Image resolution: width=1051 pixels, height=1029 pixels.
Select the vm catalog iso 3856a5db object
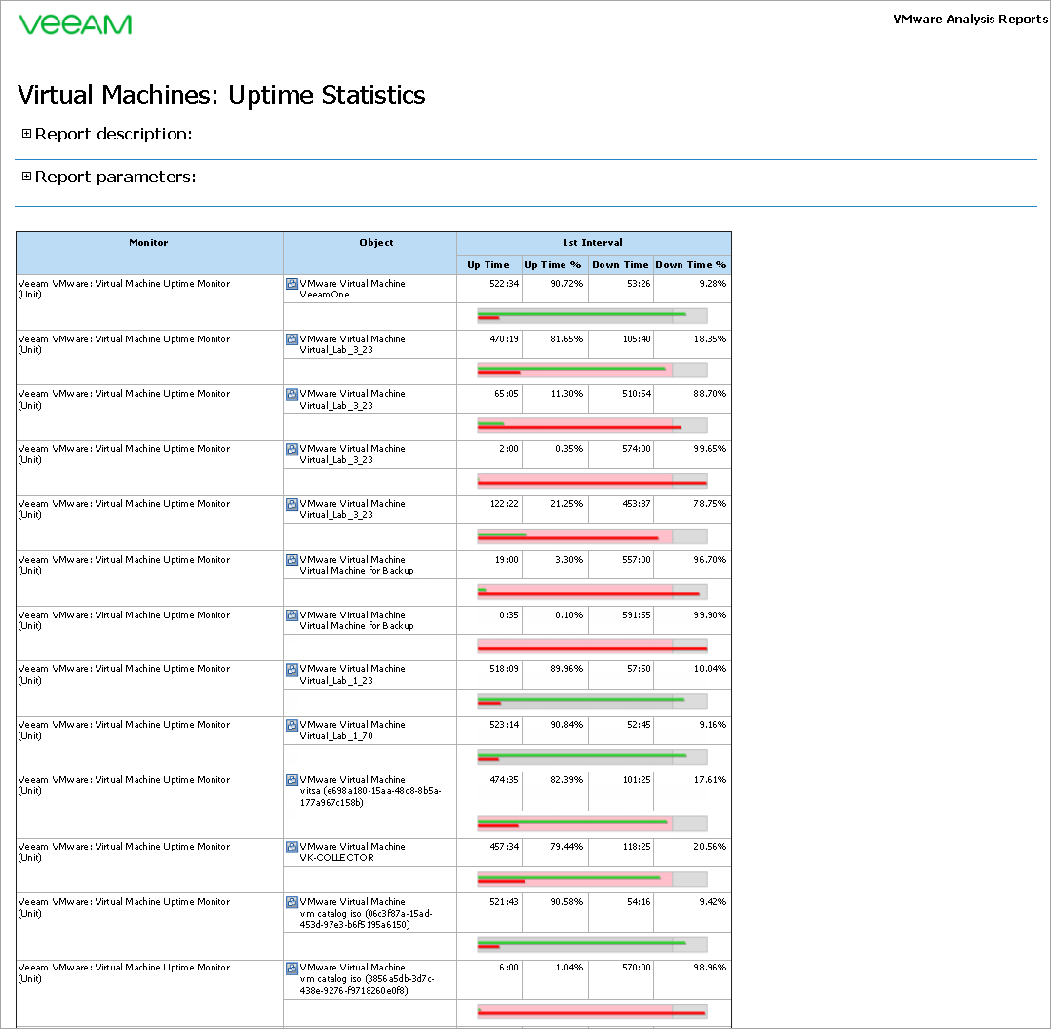click(x=368, y=985)
